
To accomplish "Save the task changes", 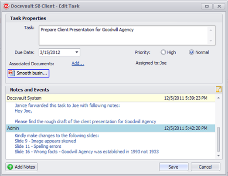I will tap(174, 167).
